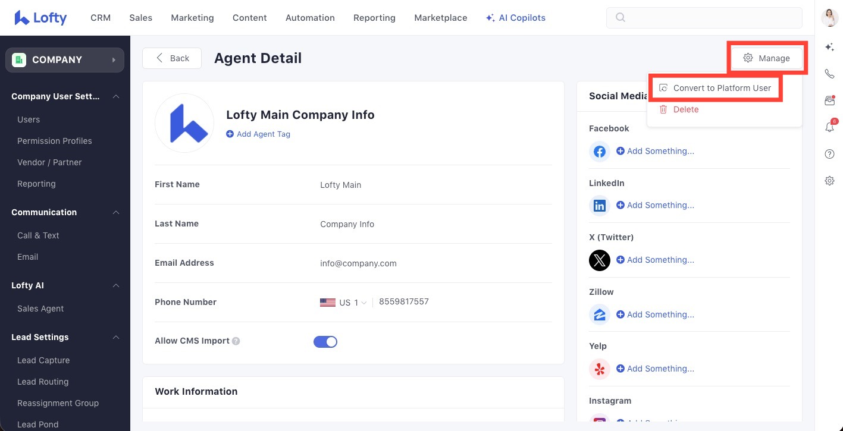Collapse the Communication section
843x431 pixels.
pyautogui.click(x=116, y=212)
